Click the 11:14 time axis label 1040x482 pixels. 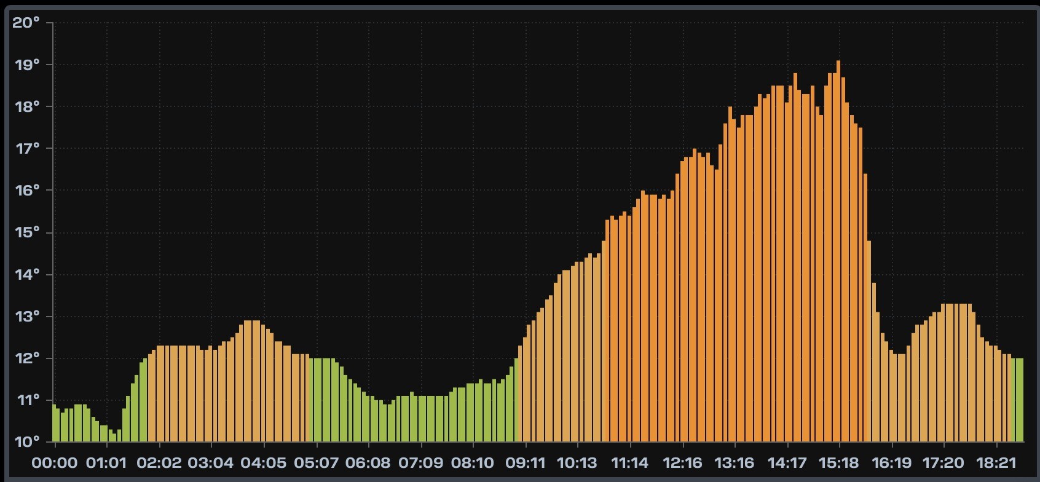[x=629, y=462]
